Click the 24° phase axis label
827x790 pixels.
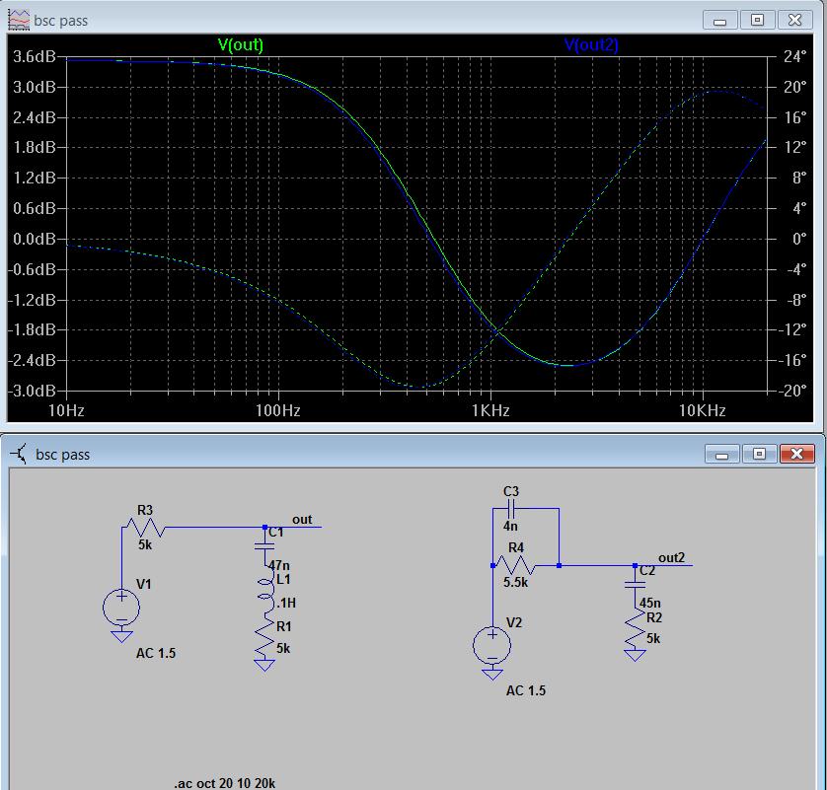[795, 56]
